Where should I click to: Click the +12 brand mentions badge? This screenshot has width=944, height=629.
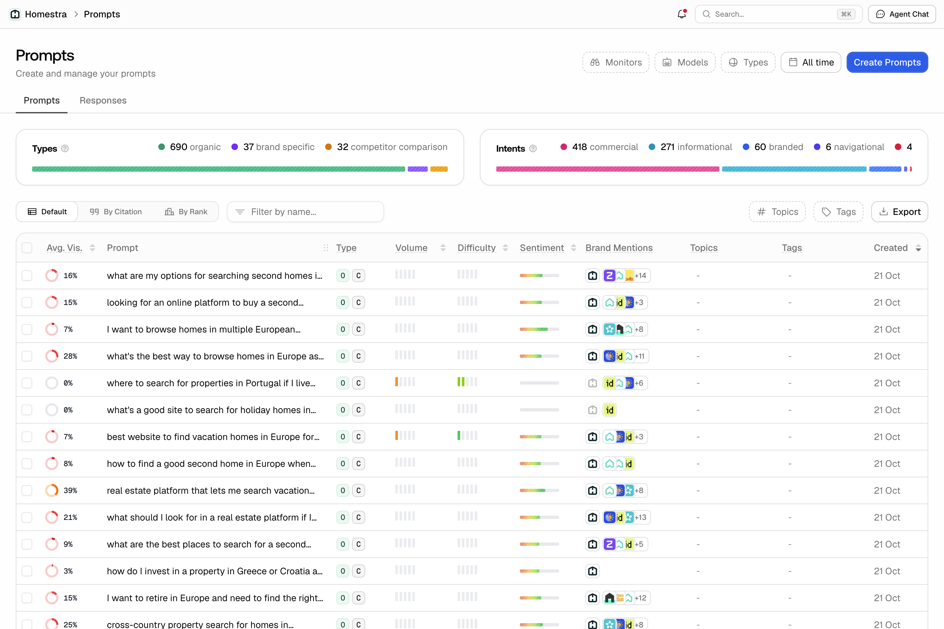640,598
